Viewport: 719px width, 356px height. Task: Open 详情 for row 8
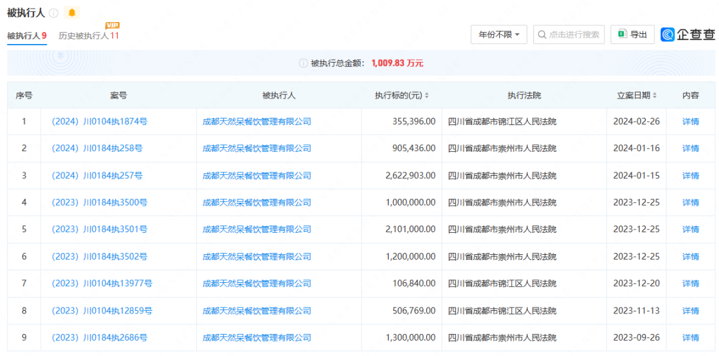[690, 311]
